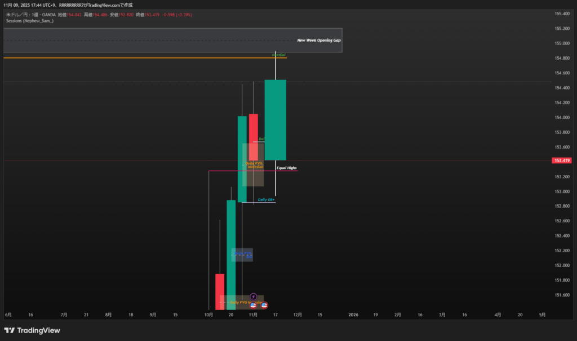Click the large green weekly candle body
The width and height of the screenshot is (577, 341).
pyautogui.click(x=276, y=119)
